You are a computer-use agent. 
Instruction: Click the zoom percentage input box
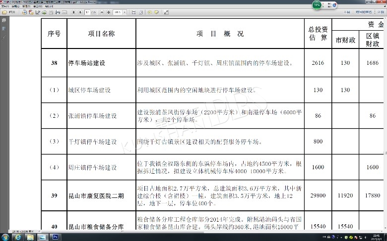(x=118, y=12)
